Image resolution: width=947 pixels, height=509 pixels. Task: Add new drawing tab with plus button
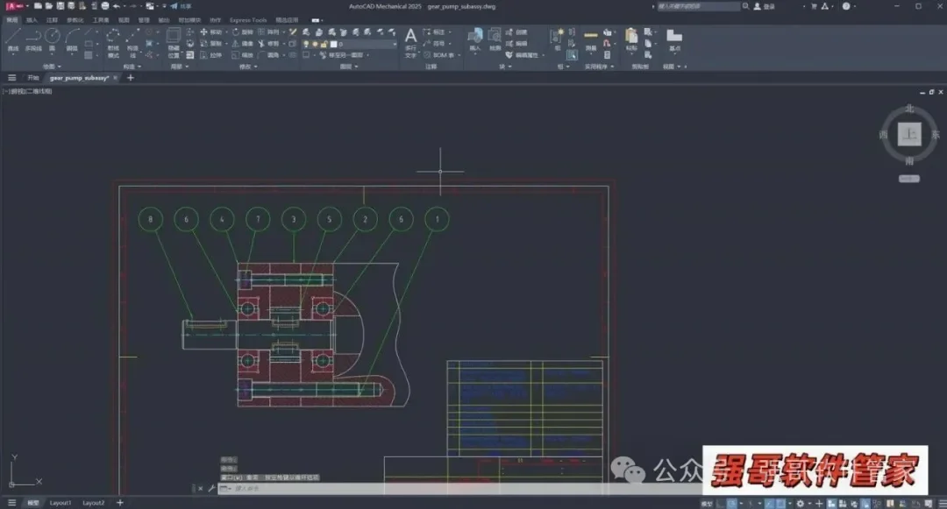(x=131, y=78)
